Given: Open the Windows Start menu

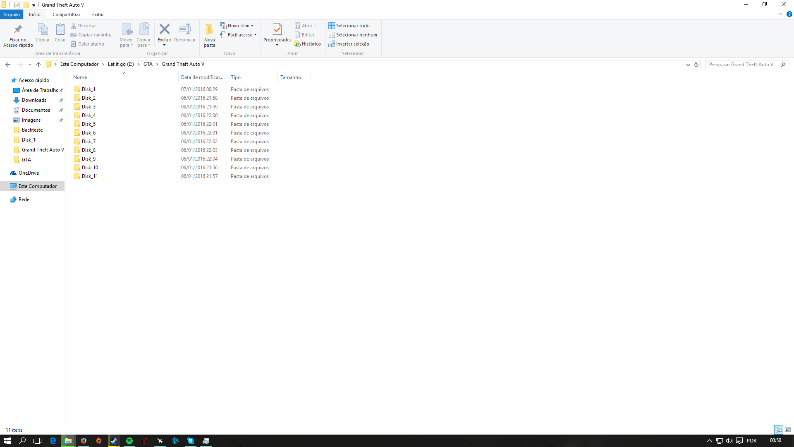Looking at the screenshot, I should [7, 441].
